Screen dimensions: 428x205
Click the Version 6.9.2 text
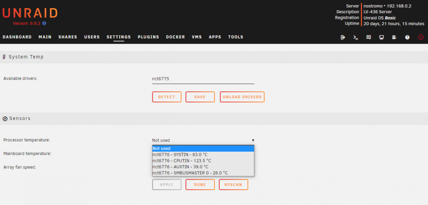pyautogui.click(x=27, y=23)
